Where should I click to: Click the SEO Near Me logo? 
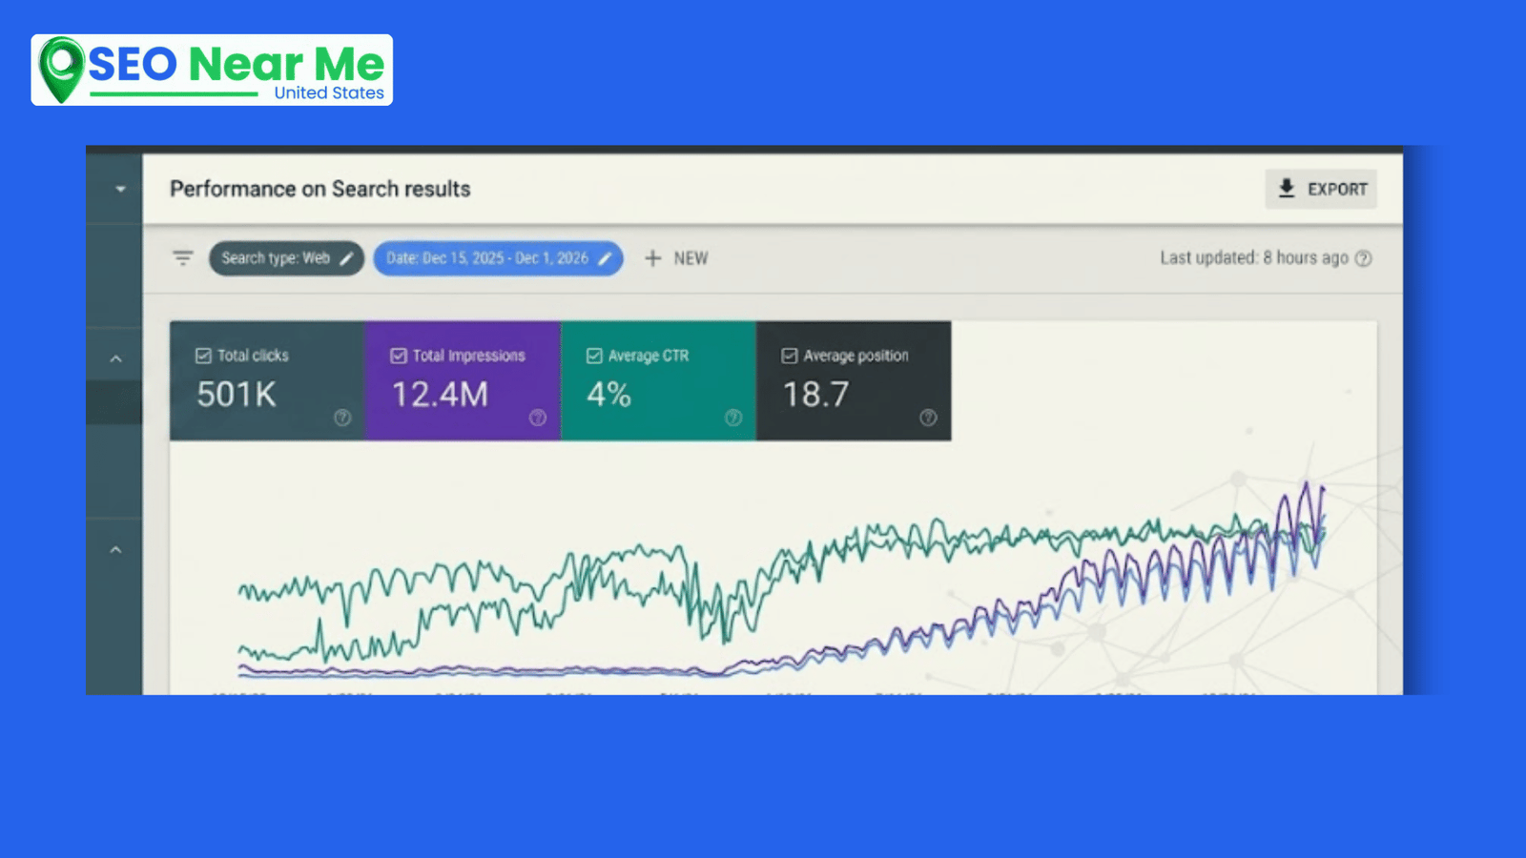[x=212, y=70]
